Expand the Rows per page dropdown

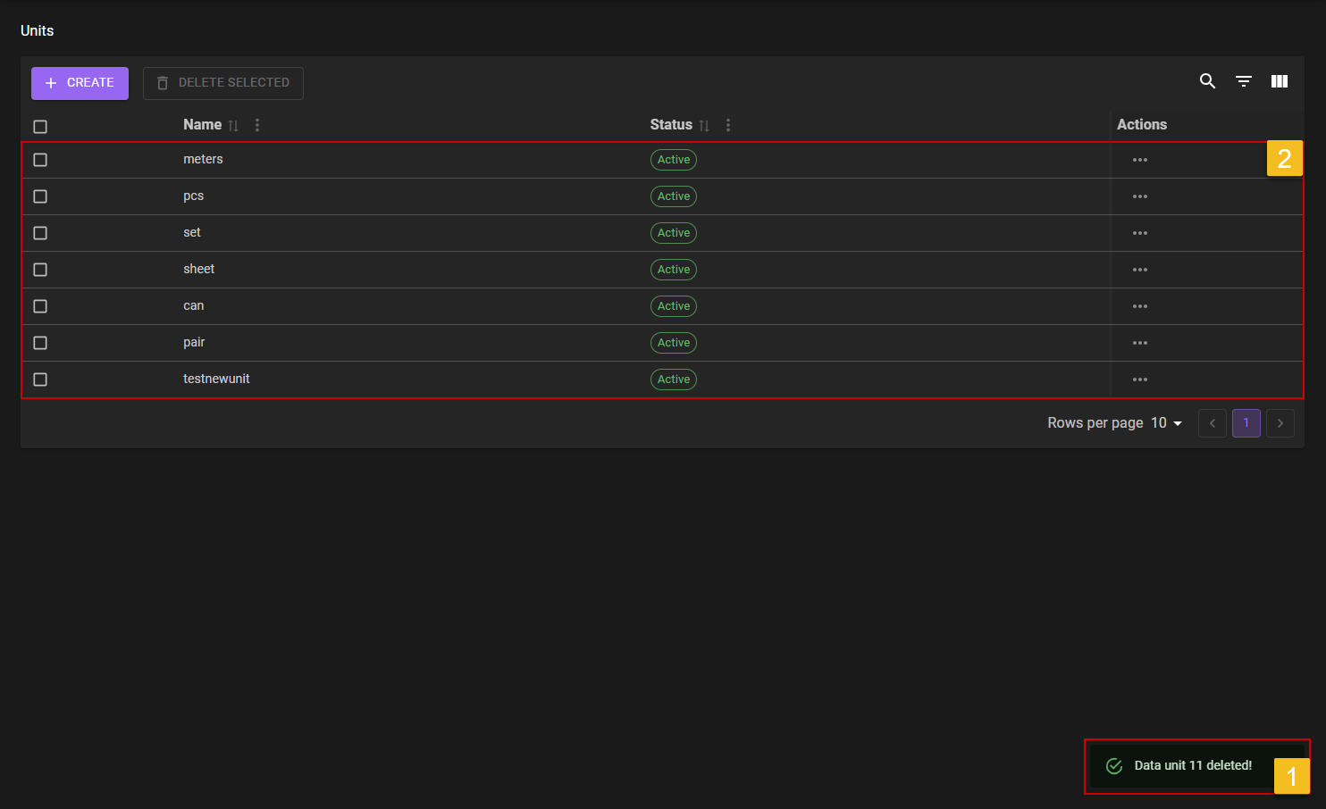point(1167,423)
